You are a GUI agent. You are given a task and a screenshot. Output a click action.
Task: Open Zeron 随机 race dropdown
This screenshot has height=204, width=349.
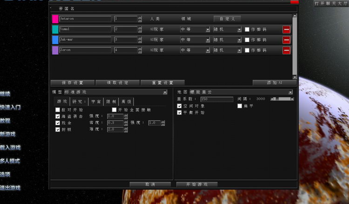227,50
